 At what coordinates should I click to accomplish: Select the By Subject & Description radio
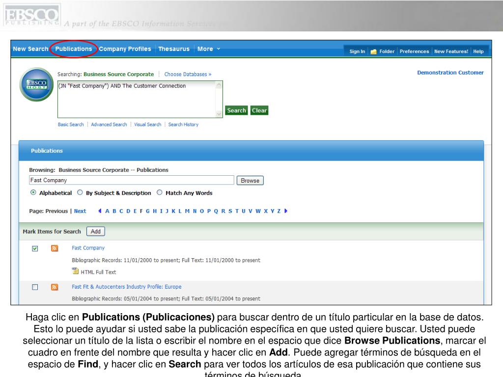(x=80, y=192)
